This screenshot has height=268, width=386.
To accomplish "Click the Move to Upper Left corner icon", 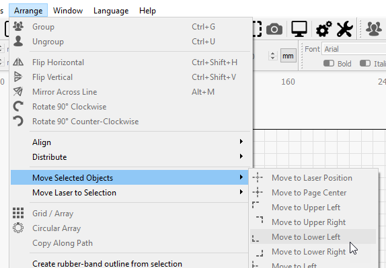I will click(x=256, y=205).
